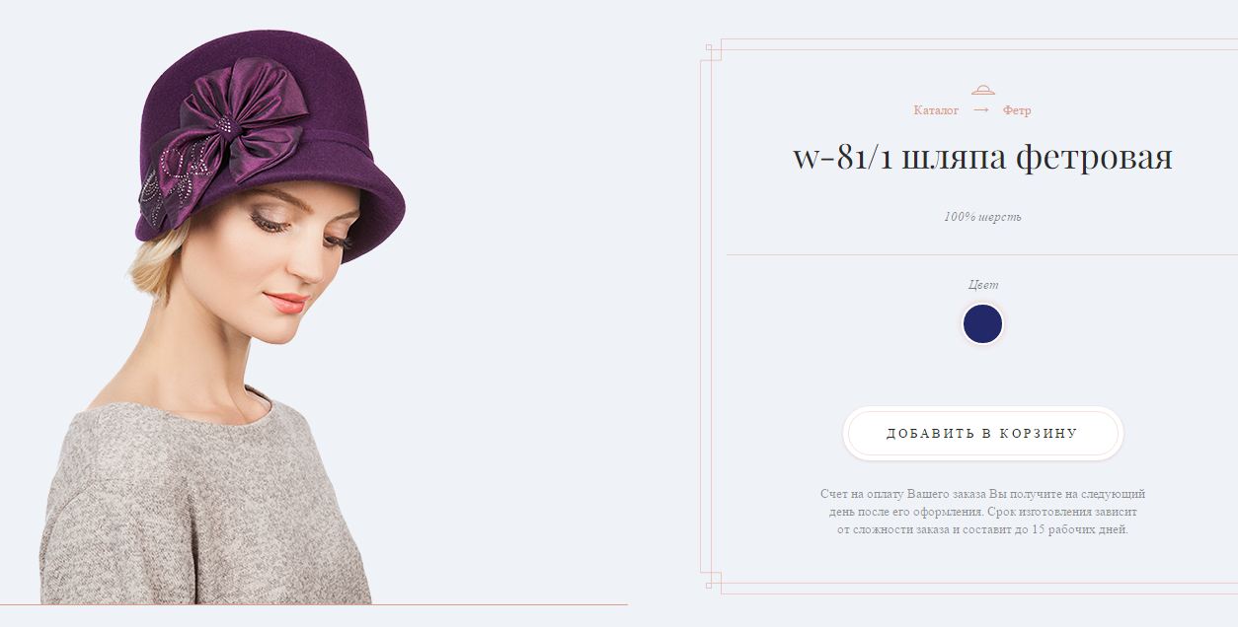Viewport: 1238px width, 627px height.
Task: Click the word Счет in the order note
Action: tap(833, 494)
